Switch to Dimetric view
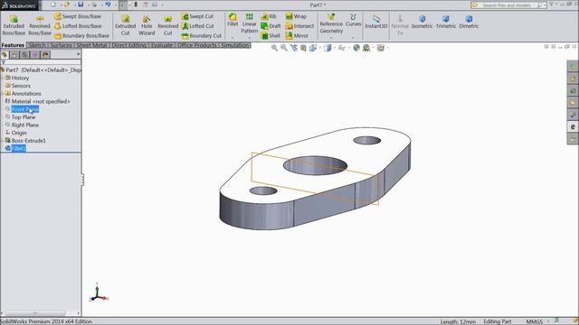The width and height of the screenshot is (579, 325). coord(469,22)
